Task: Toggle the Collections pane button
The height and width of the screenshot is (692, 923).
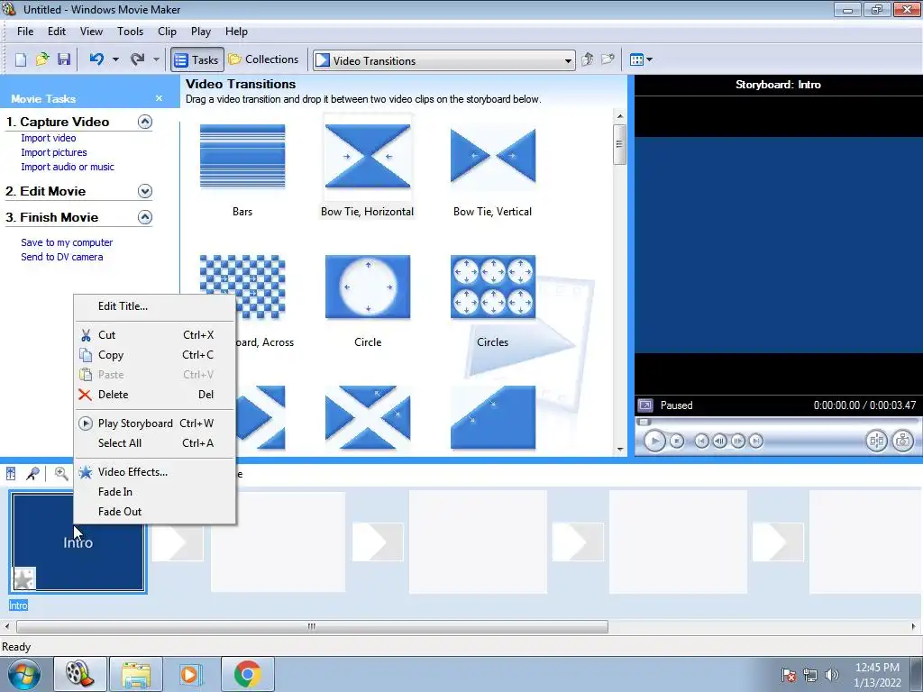Action: click(264, 59)
